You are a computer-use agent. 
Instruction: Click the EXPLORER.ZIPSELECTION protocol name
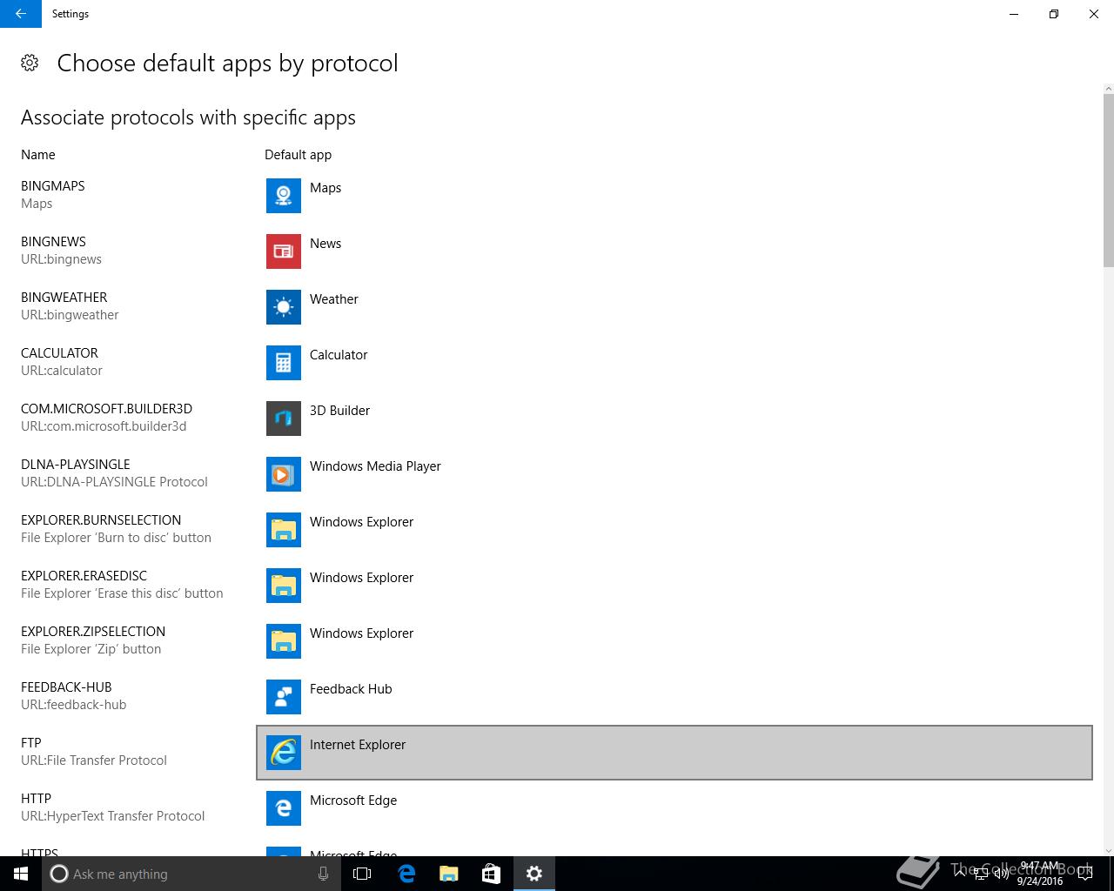coord(93,632)
